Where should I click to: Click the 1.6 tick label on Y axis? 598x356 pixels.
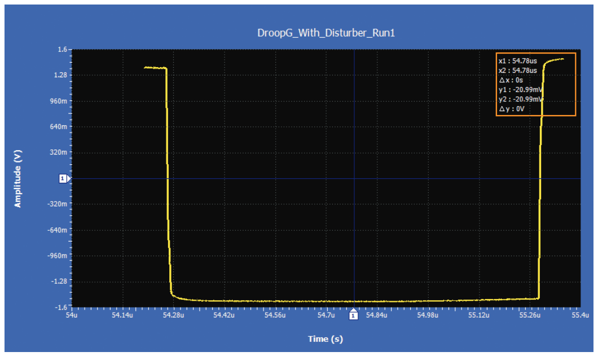tap(61, 50)
